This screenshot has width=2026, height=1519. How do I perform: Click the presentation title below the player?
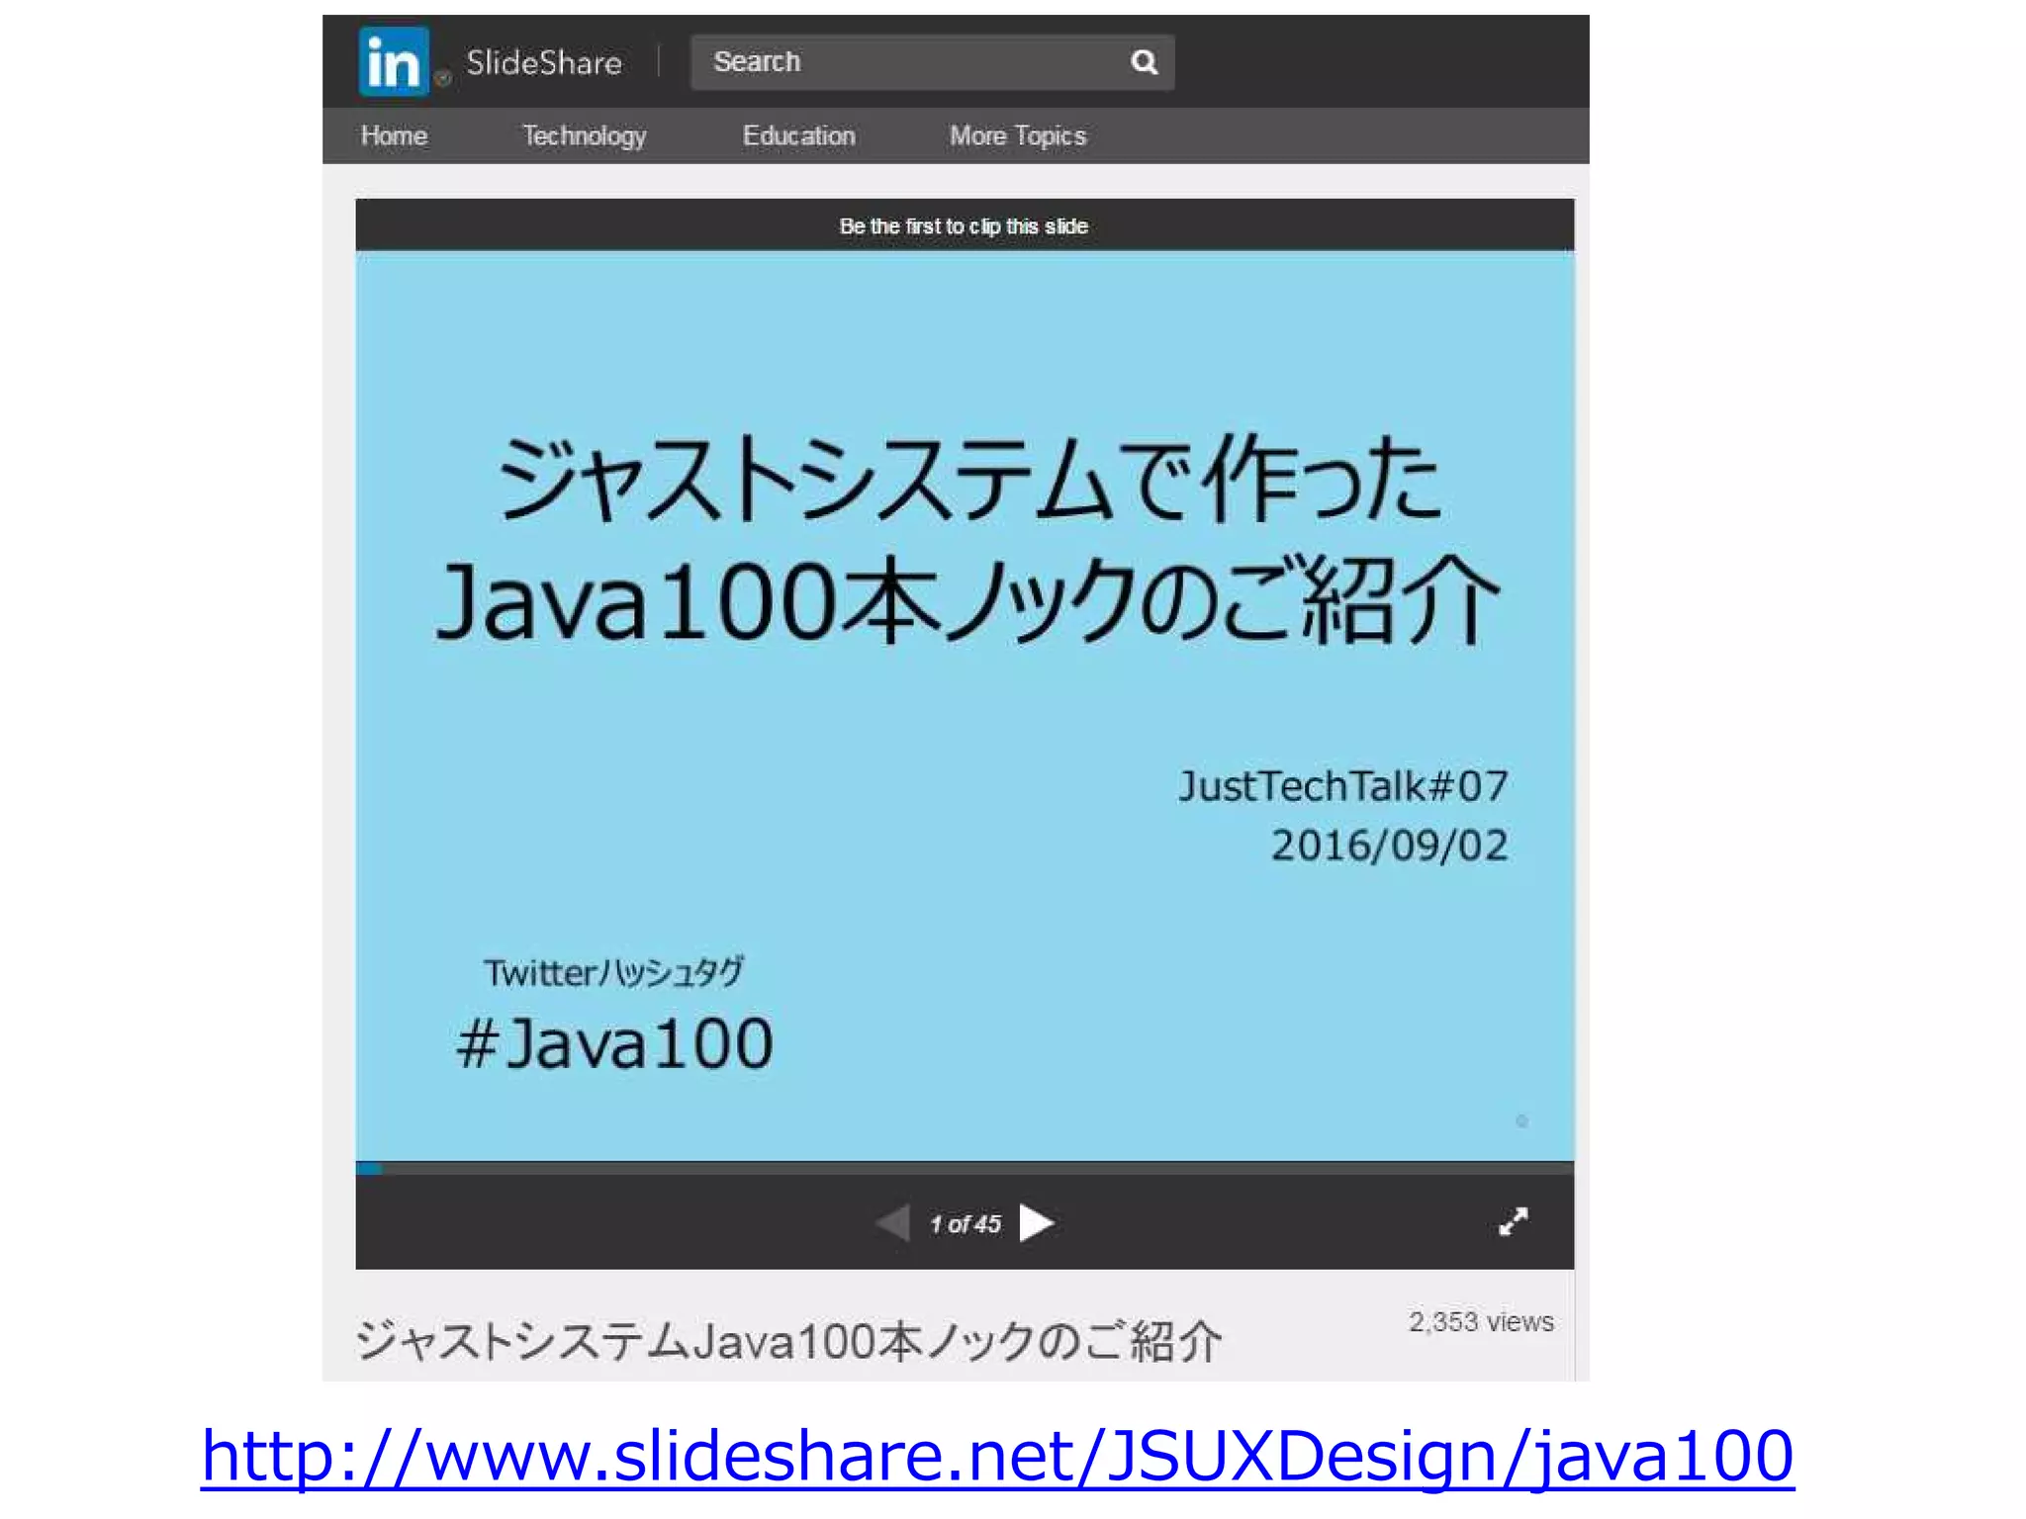tap(788, 1342)
